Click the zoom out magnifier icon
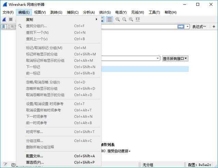Viewport: 218px width, 168px height. 124,19
